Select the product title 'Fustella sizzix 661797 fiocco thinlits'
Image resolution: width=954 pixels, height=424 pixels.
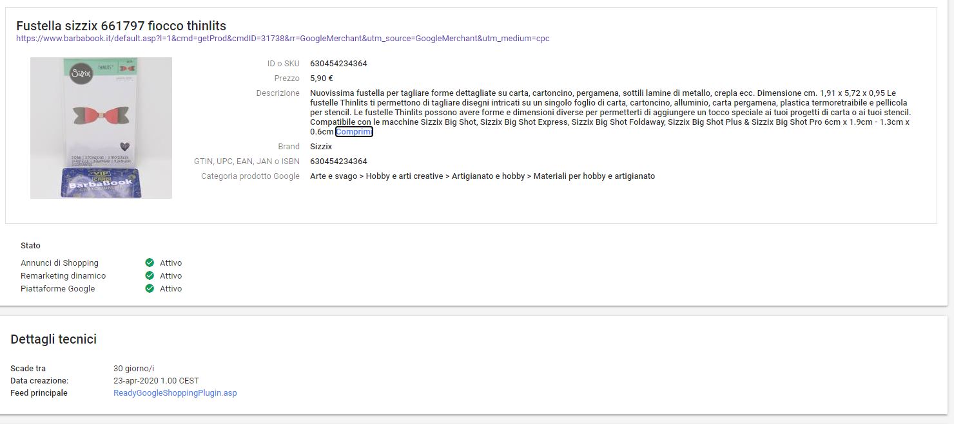point(121,26)
